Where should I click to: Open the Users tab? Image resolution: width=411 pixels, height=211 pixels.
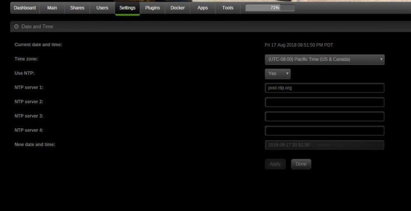click(102, 8)
